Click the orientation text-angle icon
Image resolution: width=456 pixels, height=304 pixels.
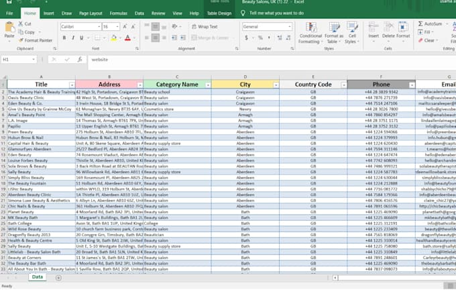tap(174, 26)
